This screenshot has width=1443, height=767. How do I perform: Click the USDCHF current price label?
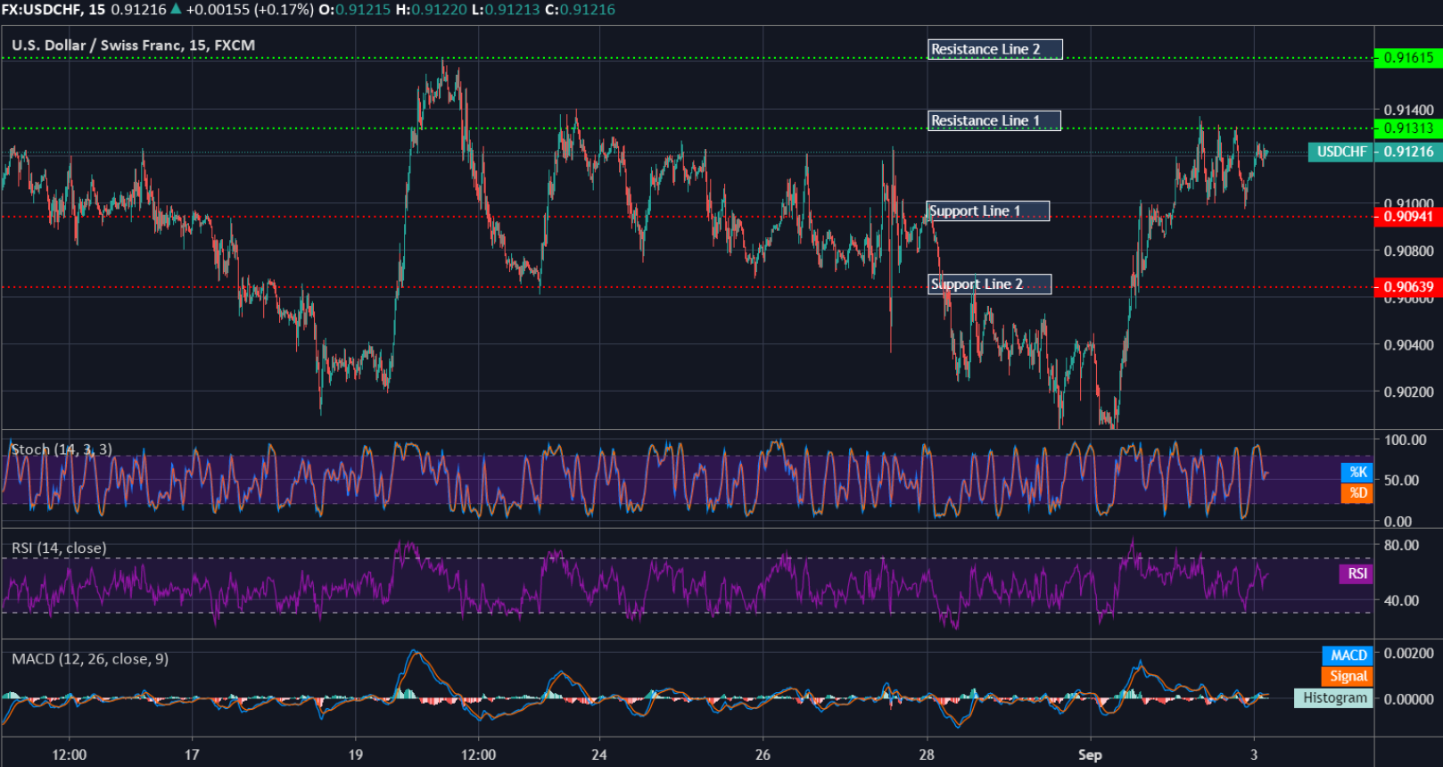point(1340,152)
